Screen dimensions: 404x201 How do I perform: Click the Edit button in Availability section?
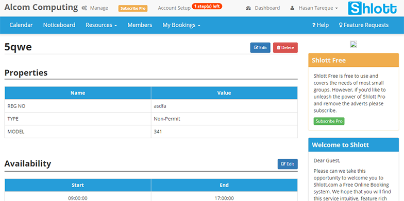click(x=288, y=164)
